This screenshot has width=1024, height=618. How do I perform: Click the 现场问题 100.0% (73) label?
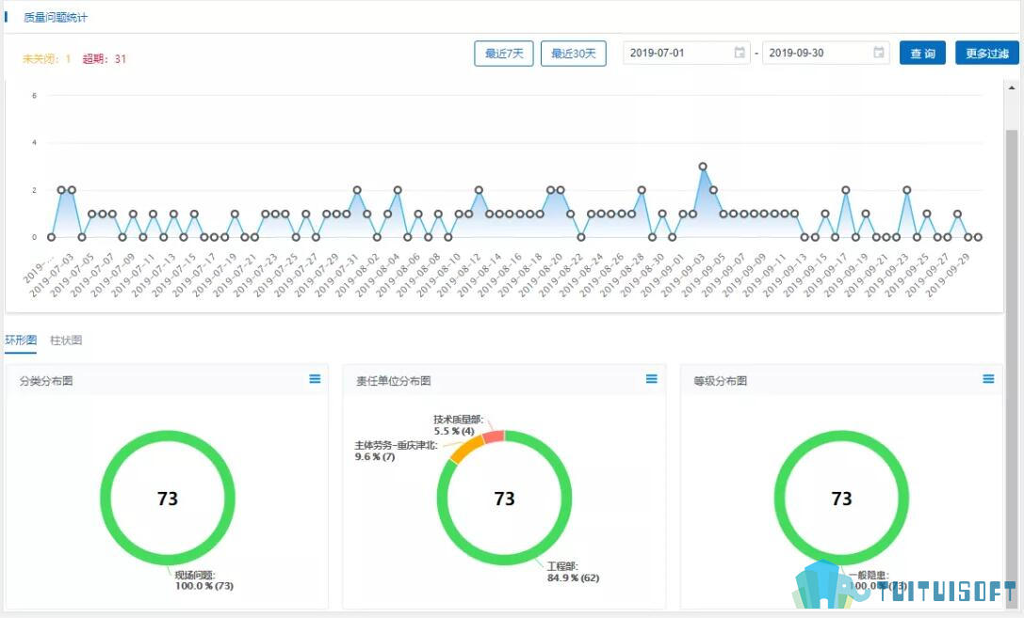(x=203, y=580)
